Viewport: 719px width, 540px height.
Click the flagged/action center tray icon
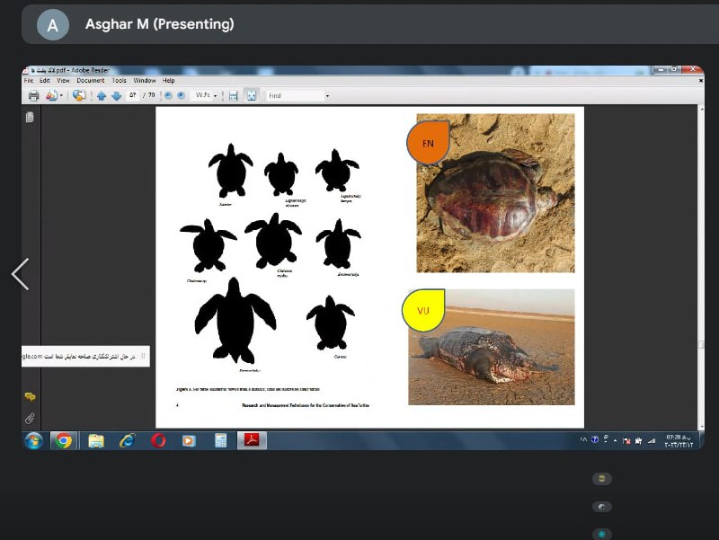point(626,441)
